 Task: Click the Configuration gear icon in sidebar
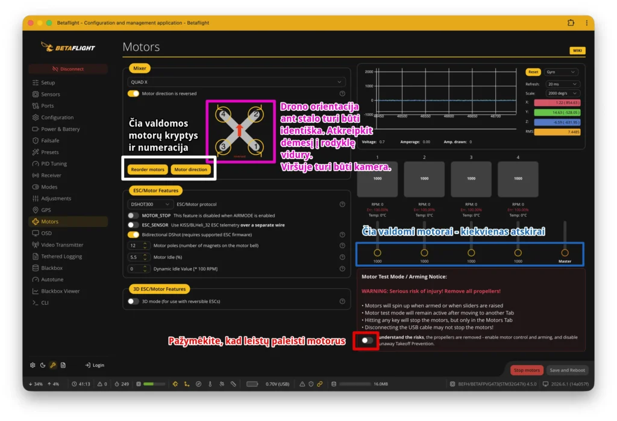pos(36,117)
